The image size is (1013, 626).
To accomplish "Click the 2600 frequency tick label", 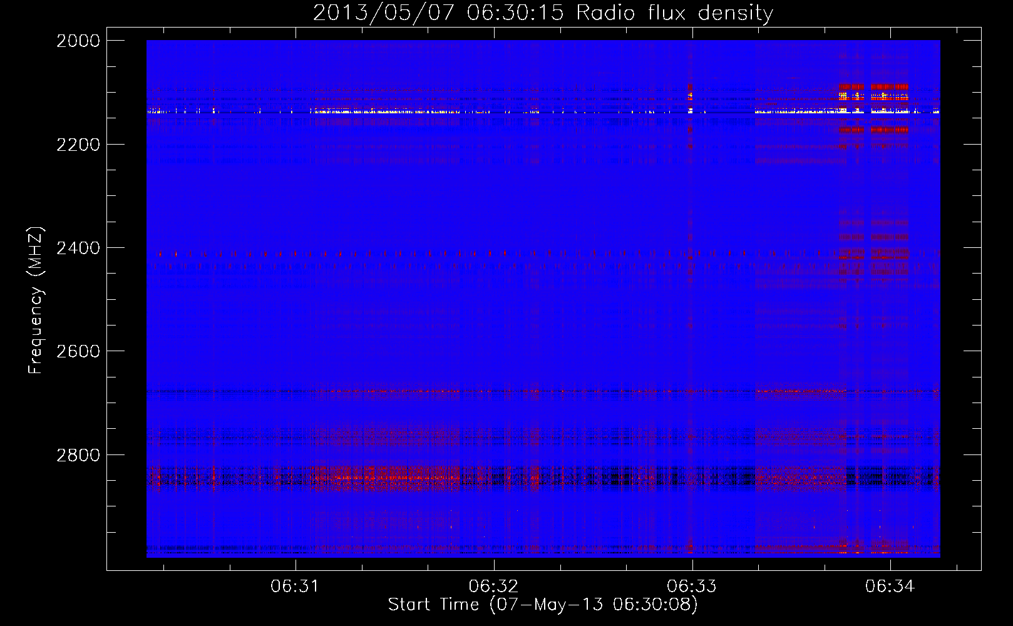I will click(78, 351).
